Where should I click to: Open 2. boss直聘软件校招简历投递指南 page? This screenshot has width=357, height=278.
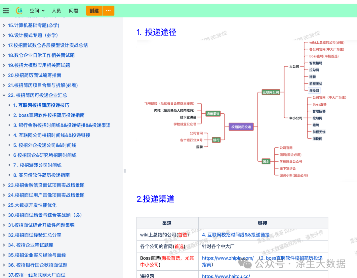tap(49, 115)
